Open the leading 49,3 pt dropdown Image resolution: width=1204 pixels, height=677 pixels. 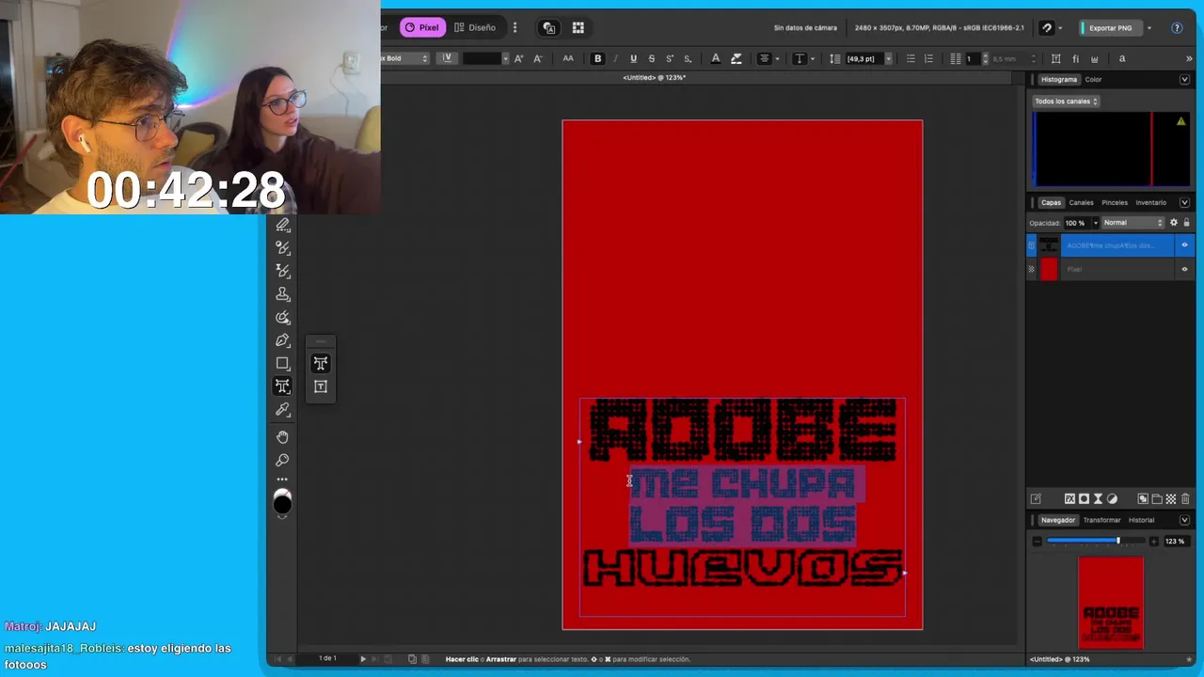[888, 58]
